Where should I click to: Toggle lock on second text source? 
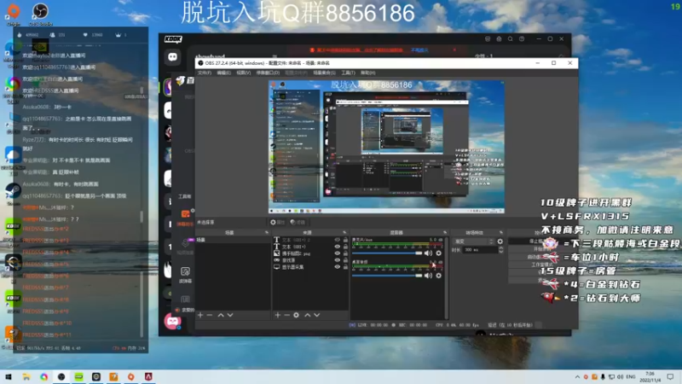[x=345, y=247]
